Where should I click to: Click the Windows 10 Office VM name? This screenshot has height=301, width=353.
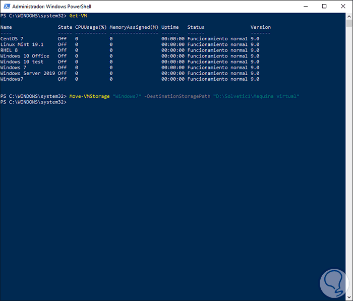tap(25, 56)
